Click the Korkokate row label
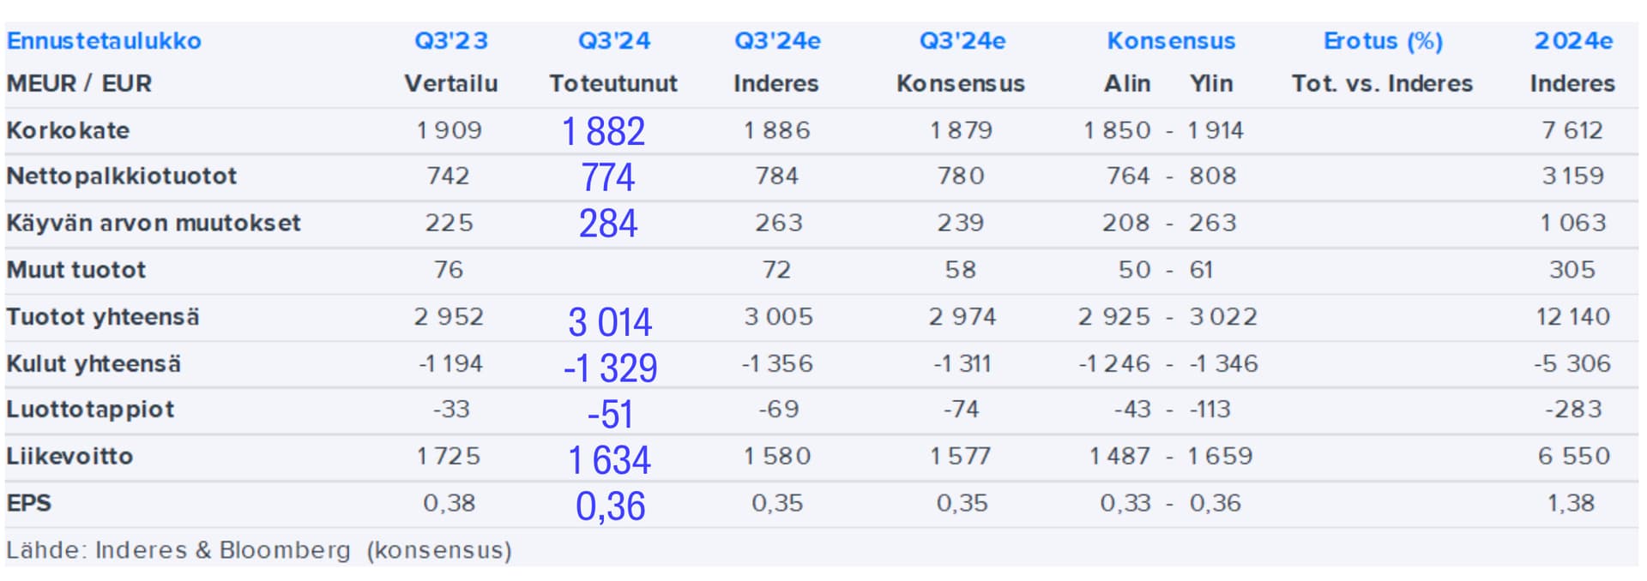The image size is (1647, 581). 68,130
